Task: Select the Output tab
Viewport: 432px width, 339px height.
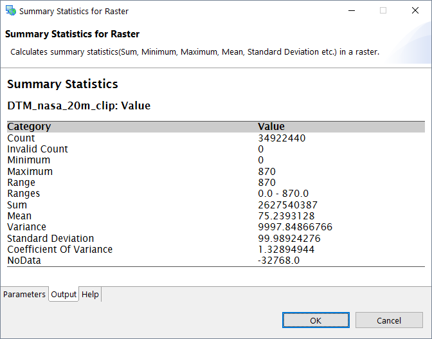Action: (x=64, y=295)
